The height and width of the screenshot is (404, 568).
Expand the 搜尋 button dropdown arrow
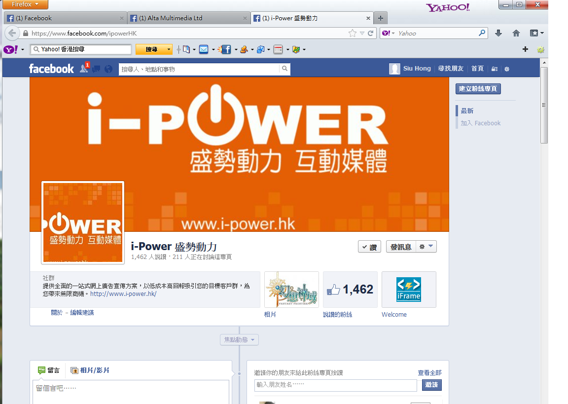pyautogui.click(x=169, y=49)
